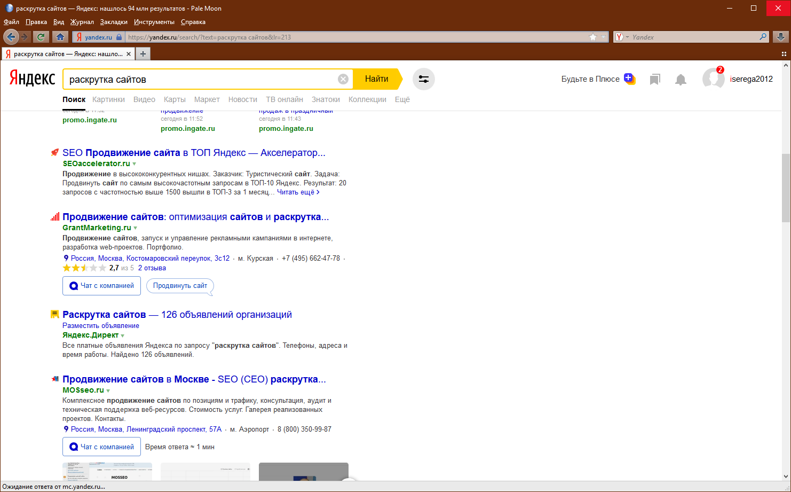
Task: Click the iserega2012 username
Action: point(751,79)
